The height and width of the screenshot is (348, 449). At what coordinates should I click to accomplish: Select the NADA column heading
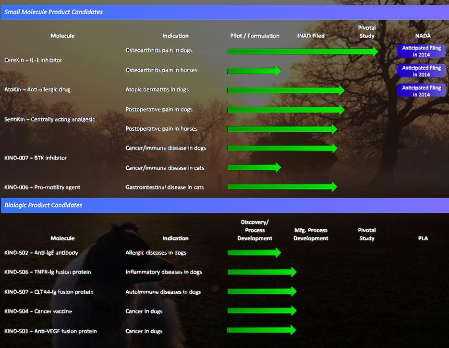(423, 36)
